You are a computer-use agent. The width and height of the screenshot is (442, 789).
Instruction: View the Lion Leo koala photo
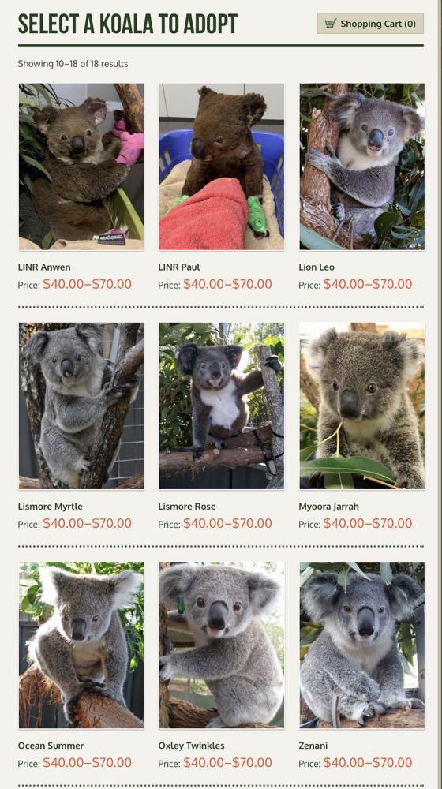pyautogui.click(x=362, y=166)
